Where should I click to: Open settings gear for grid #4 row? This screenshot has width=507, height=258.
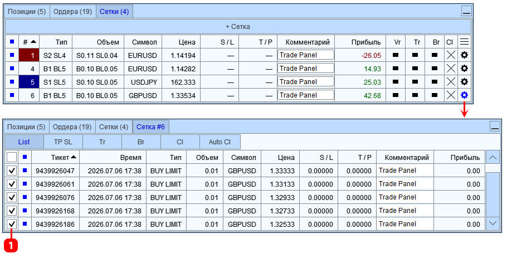point(464,69)
